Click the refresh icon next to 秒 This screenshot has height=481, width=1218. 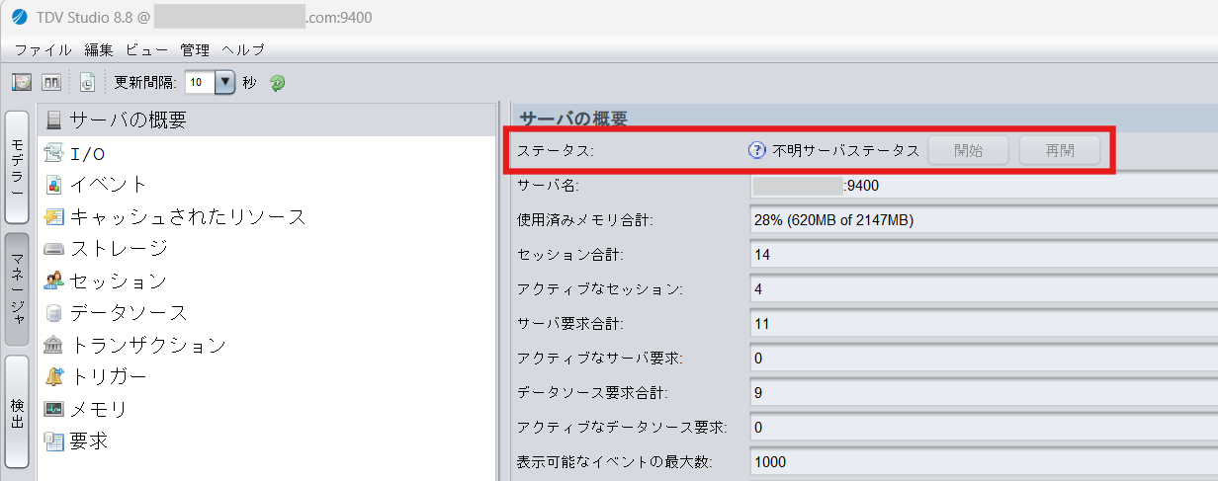(x=278, y=83)
